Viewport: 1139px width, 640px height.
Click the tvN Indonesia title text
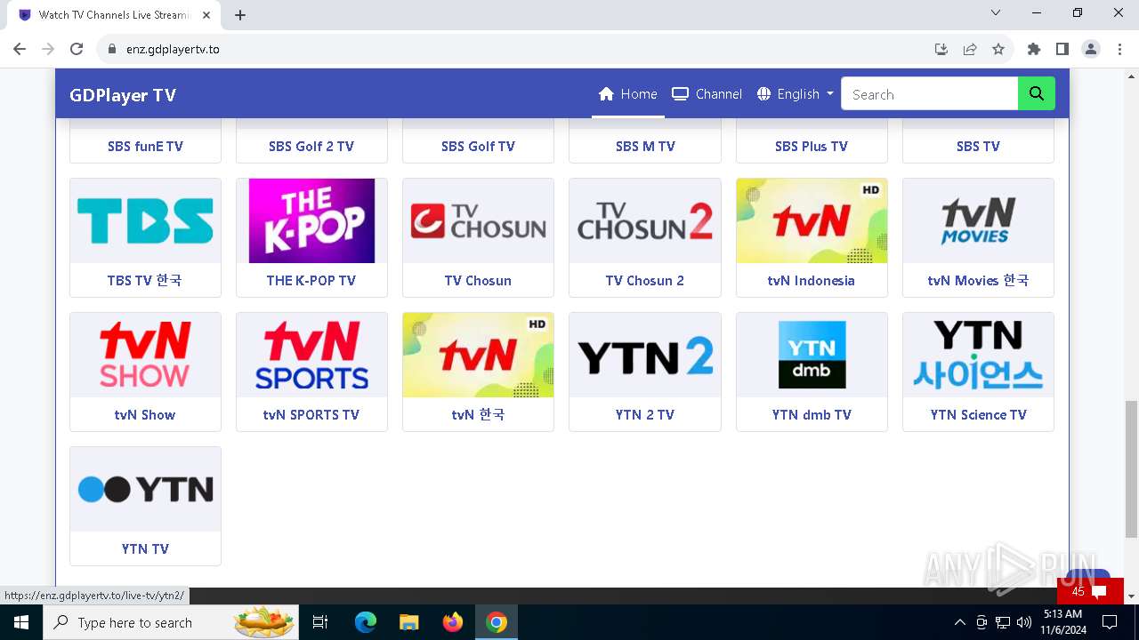pyautogui.click(x=812, y=281)
